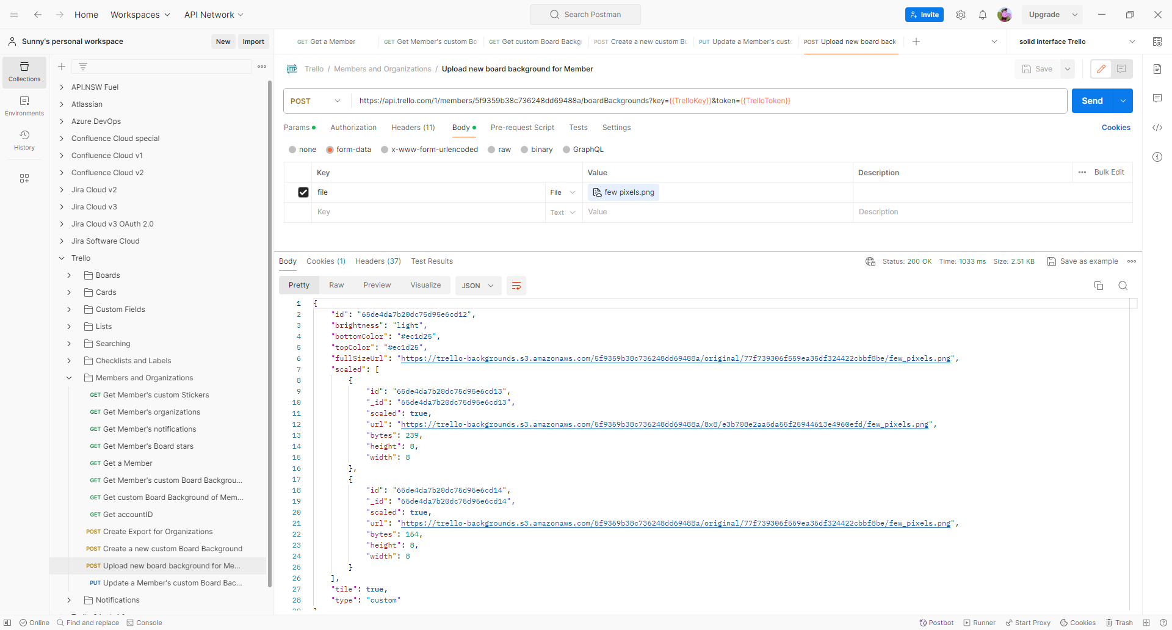Open collections options ellipsis menu
Viewport: 1172px width, 630px height.
tap(262, 67)
